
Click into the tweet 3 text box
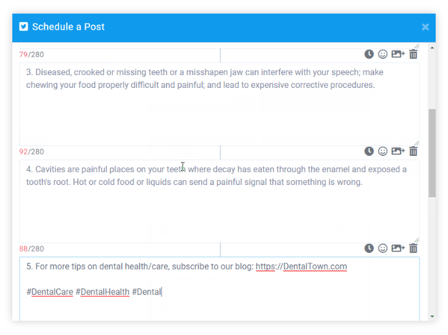pos(219,110)
